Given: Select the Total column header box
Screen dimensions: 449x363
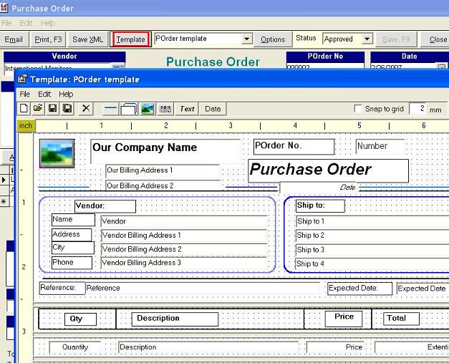Looking at the screenshot, I should [x=401, y=319].
